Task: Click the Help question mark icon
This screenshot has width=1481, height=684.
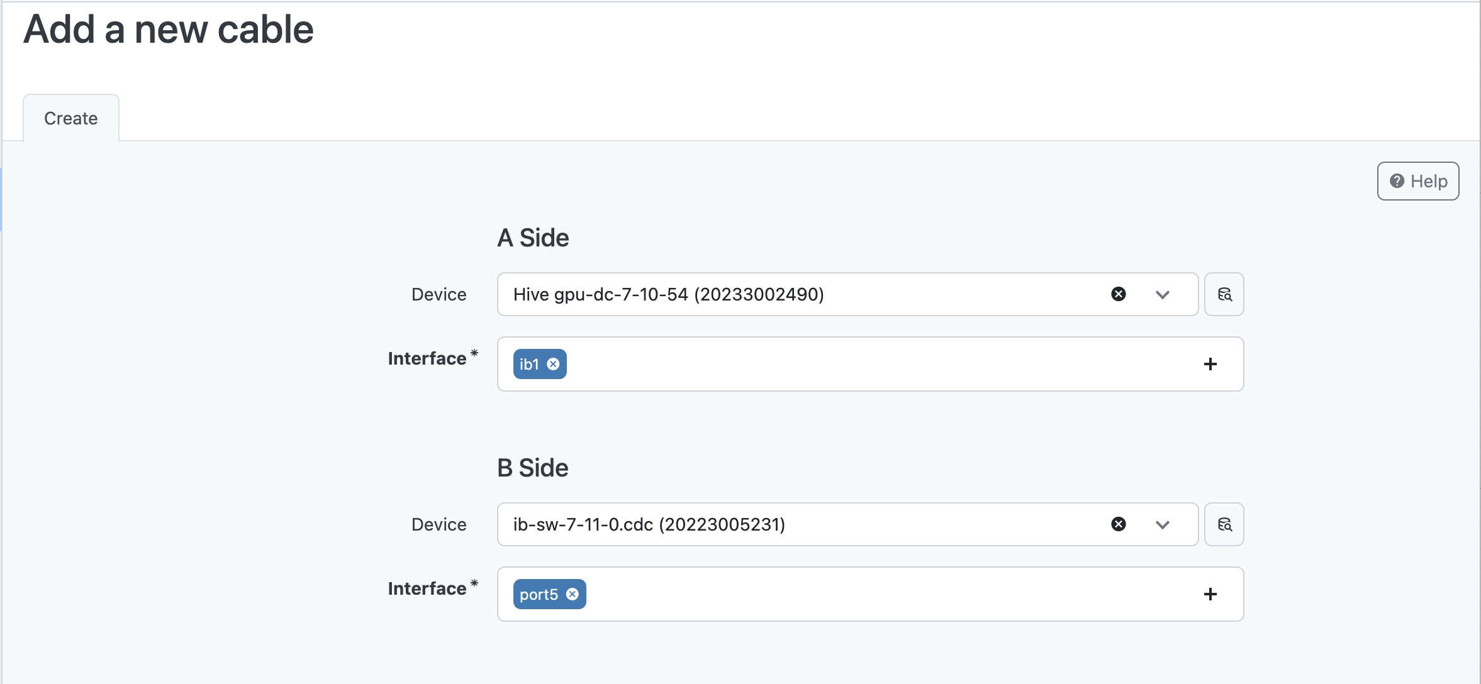Action: point(1397,181)
